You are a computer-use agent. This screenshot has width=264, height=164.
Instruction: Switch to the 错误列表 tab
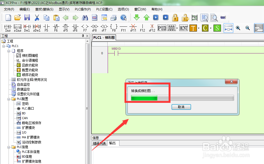coord(99,143)
